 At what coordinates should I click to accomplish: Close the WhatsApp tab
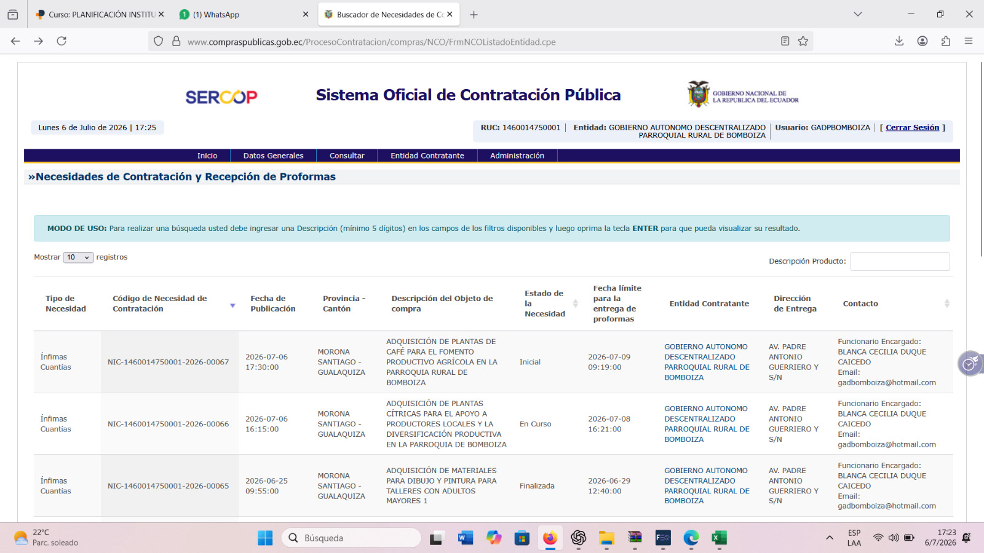306,14
